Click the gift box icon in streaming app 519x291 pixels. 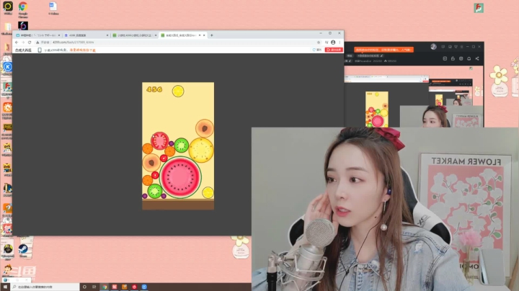point(461,58)
